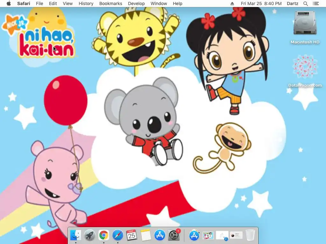Restore the minimized Safari window in Dock
This screenshot has width=326, height=244.
(222, 236)
